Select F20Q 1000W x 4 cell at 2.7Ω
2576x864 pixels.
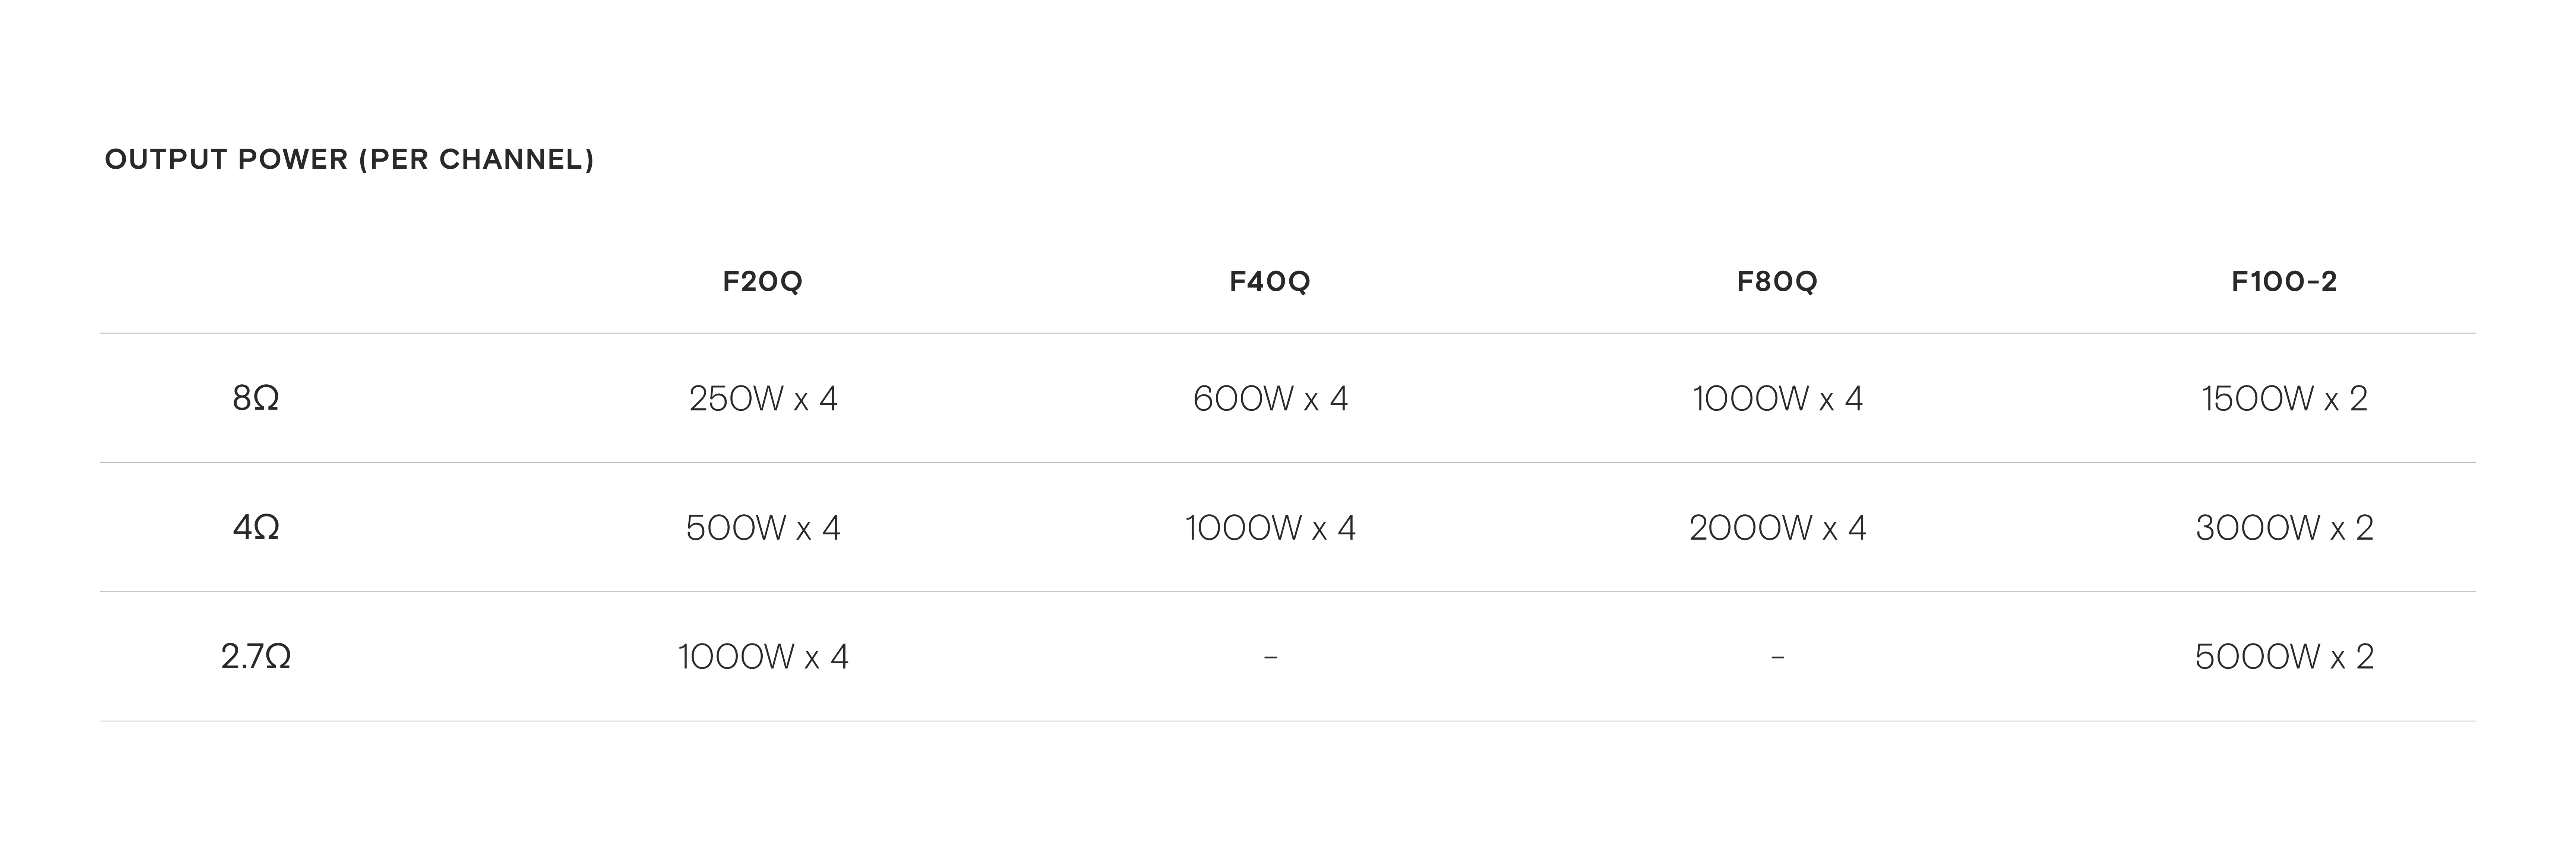(x=763, y=656)
